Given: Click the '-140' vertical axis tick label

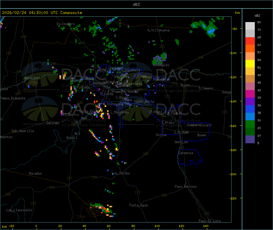Looking at the screenshot, I should click(x=233, y=101).
